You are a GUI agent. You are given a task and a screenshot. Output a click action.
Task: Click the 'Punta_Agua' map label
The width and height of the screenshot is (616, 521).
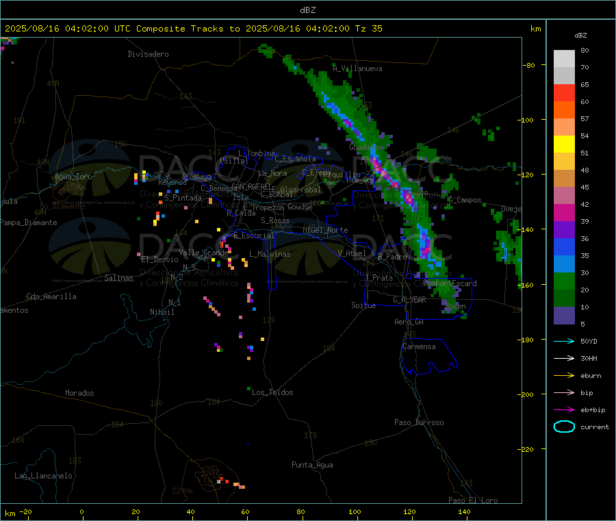[312, 465]
